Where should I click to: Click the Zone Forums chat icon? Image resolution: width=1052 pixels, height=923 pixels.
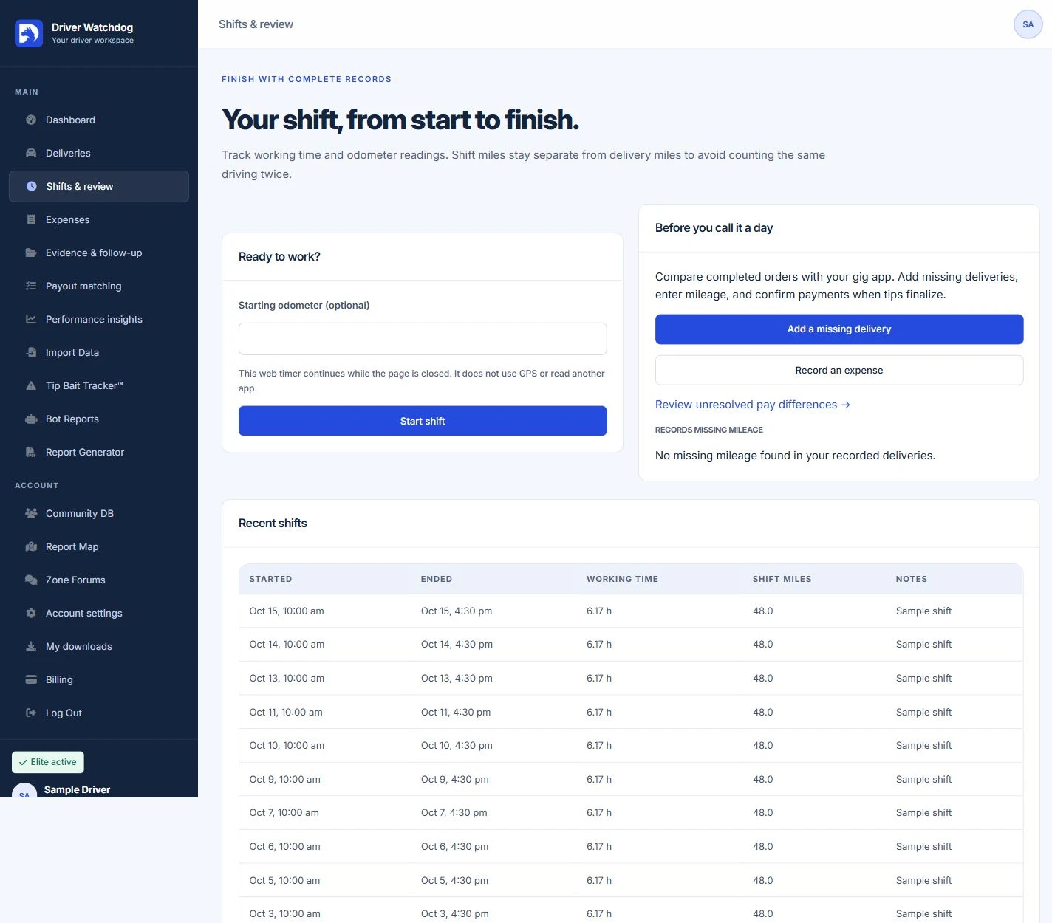31,580
